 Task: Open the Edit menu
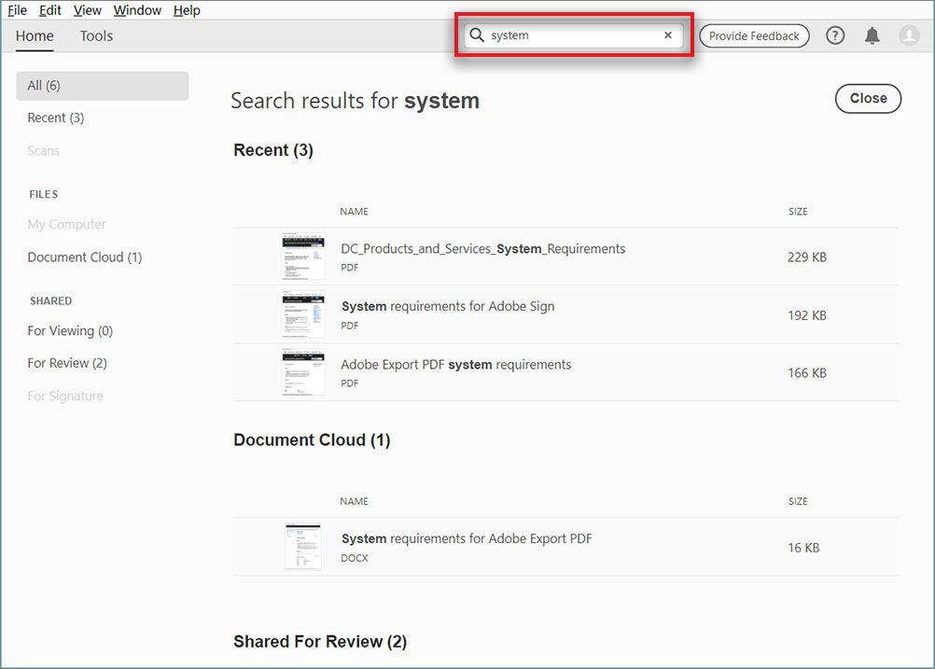click(x=50, y=10)
